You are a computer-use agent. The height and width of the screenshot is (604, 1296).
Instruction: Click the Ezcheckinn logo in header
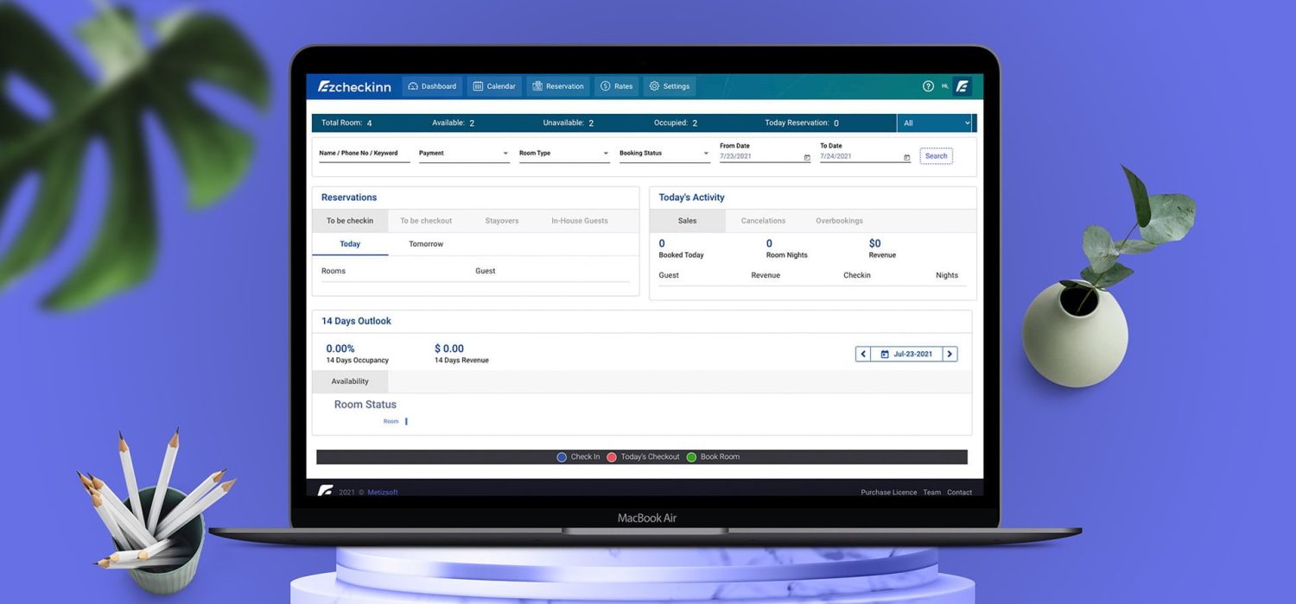point(354,86)
